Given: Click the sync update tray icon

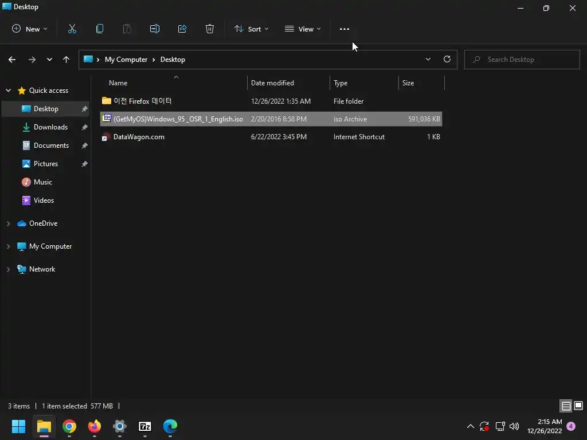Looking at the screenshot, I should click(x=484, y=426).
